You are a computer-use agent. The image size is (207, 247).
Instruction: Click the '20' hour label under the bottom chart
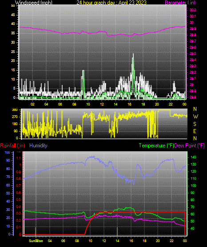158,241
